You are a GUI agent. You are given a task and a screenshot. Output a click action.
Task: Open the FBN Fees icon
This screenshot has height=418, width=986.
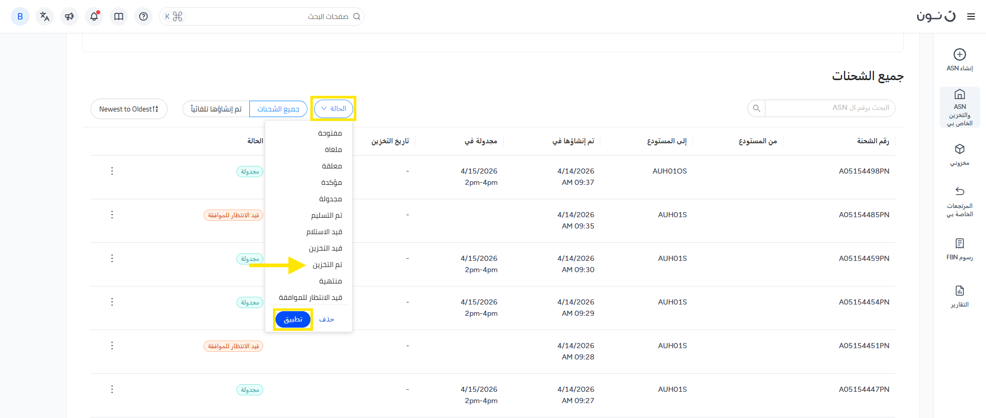tap(959, 243)
